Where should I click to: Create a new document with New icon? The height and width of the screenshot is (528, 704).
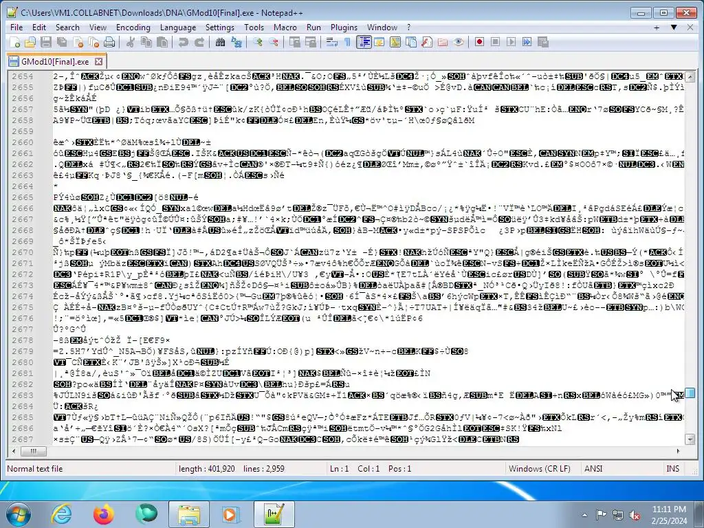point(15,42)
